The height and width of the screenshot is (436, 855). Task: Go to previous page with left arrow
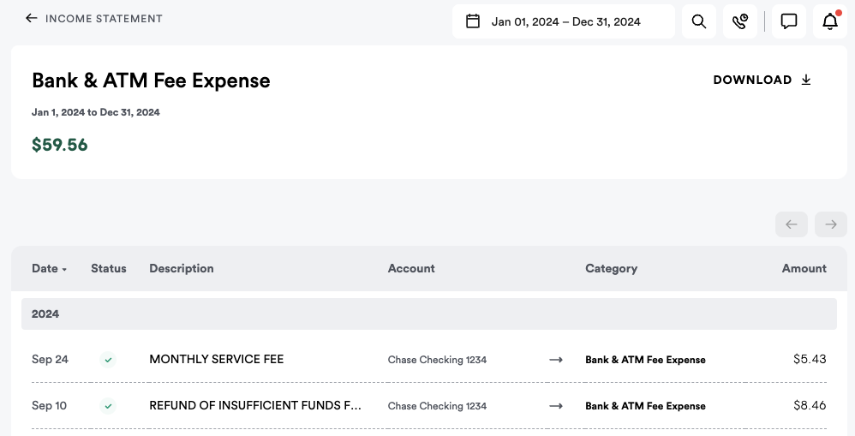coord(792,224)
